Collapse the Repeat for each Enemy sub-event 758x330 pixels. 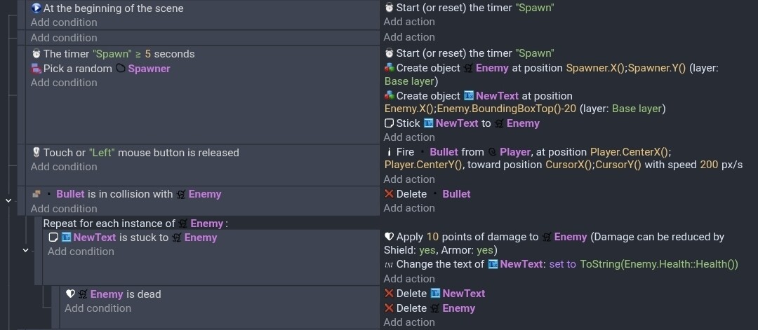click(26, 249)
